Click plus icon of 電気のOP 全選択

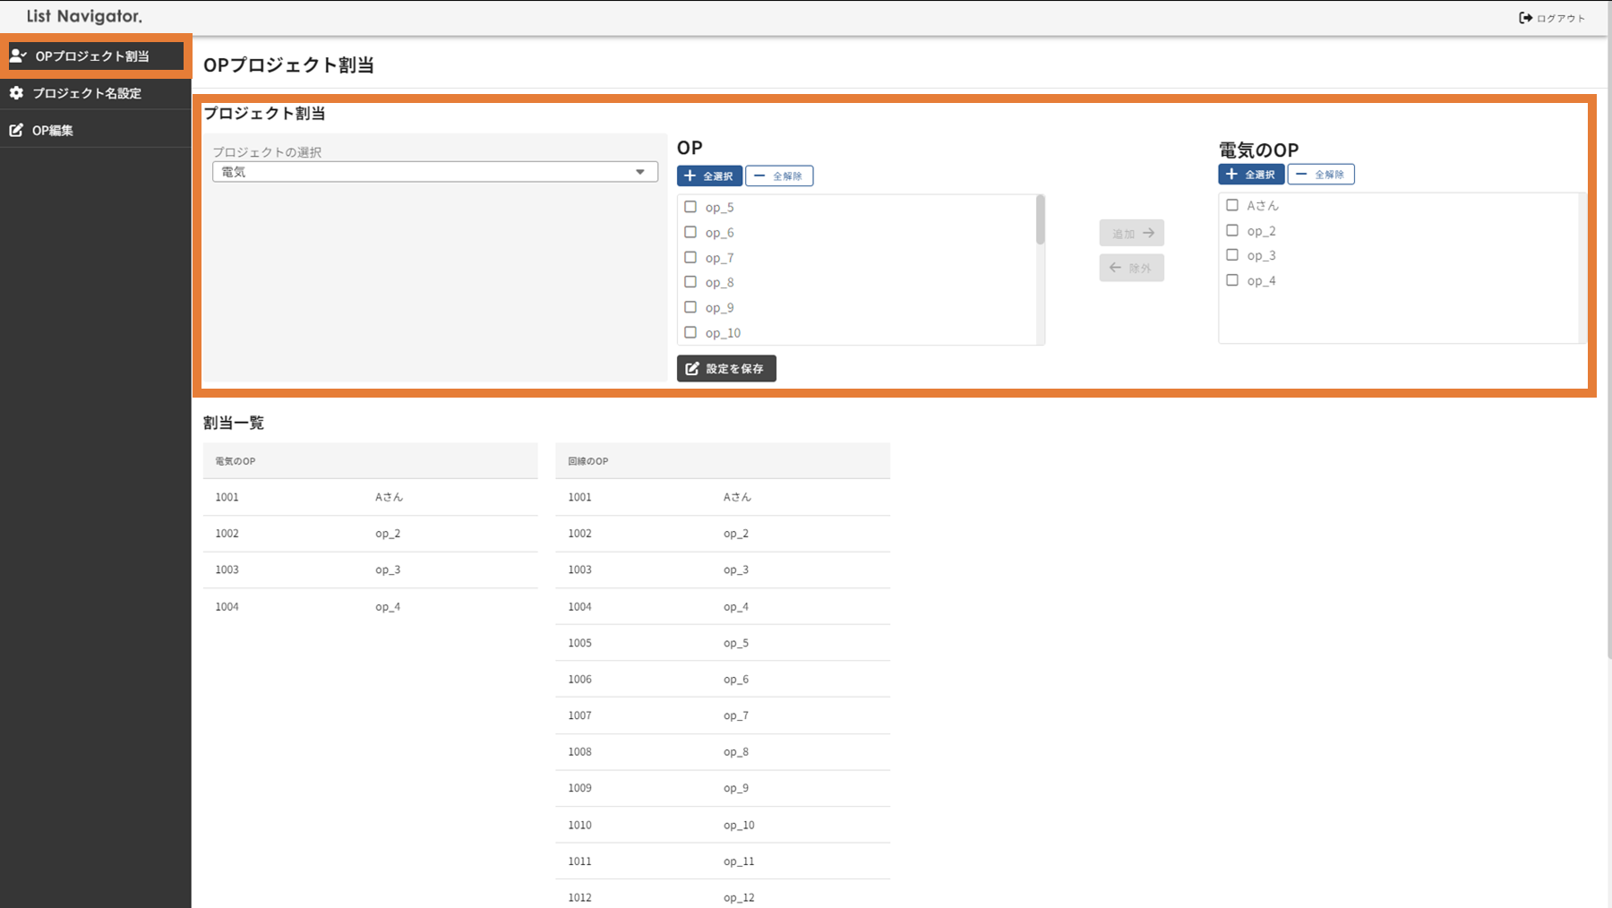point(1232,175)
